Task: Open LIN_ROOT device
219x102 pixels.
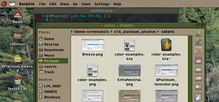Action: coord(53,86)
